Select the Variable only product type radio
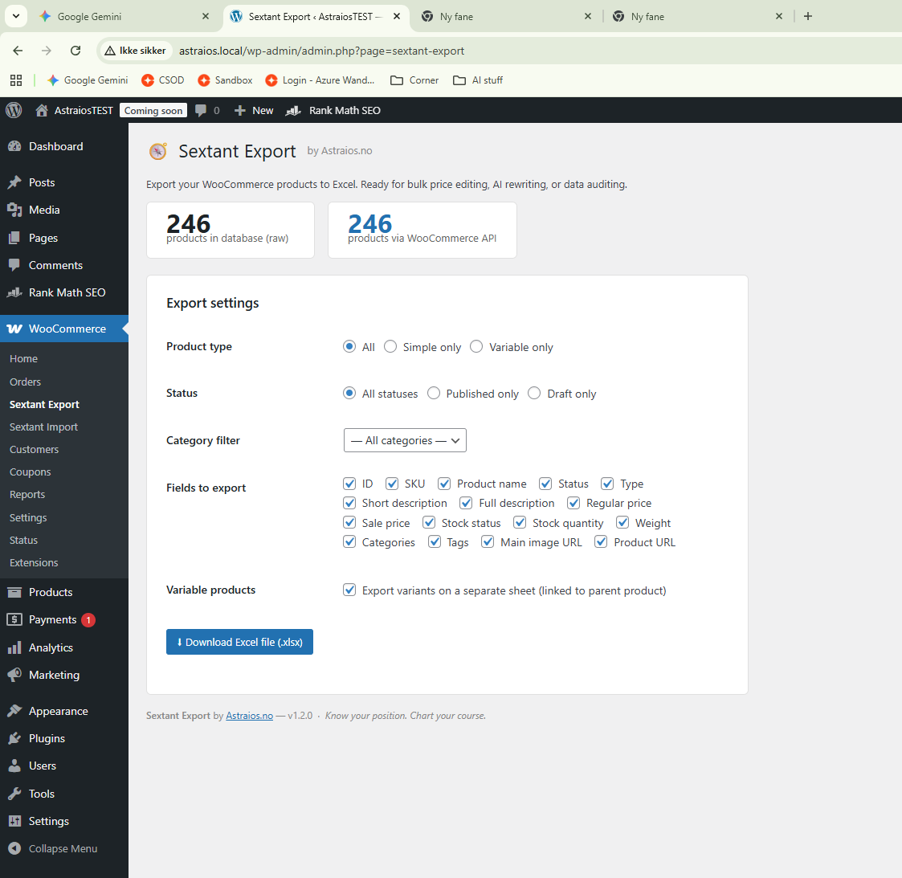This screenshot has height=878, width=902. pyautogui.click(x=476, y=346)
